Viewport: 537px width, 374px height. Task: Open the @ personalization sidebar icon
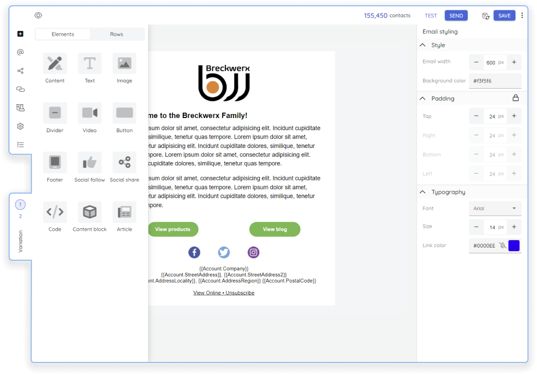coord(20,52)
